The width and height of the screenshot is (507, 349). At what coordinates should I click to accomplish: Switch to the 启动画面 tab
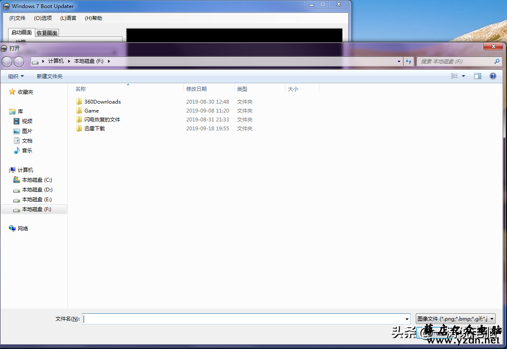coord(21,32)
